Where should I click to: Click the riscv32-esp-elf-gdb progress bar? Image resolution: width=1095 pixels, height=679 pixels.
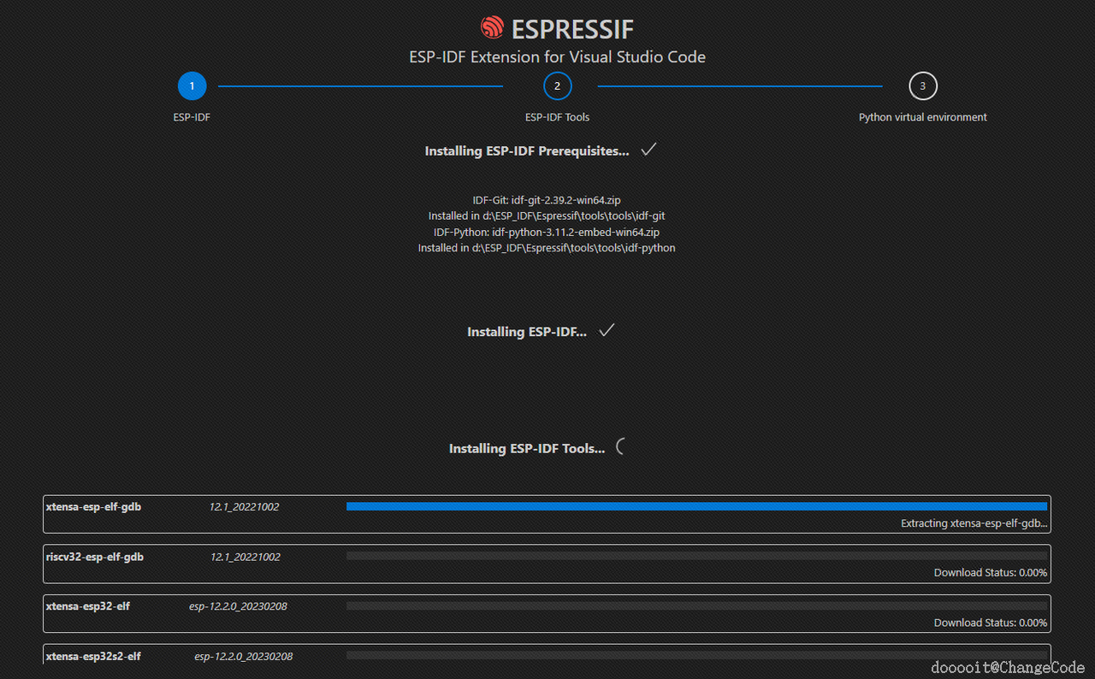tap(696, 556)
